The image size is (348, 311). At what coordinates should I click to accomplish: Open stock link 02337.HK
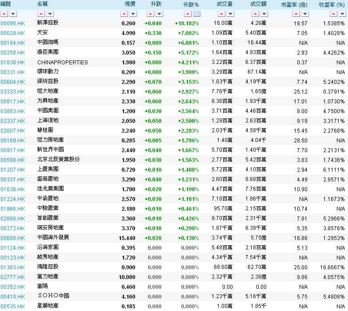(x=13, y=121)
